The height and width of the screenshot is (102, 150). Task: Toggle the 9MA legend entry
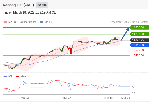tap(21, 76)
